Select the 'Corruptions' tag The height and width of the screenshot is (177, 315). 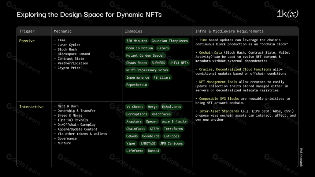137,114
